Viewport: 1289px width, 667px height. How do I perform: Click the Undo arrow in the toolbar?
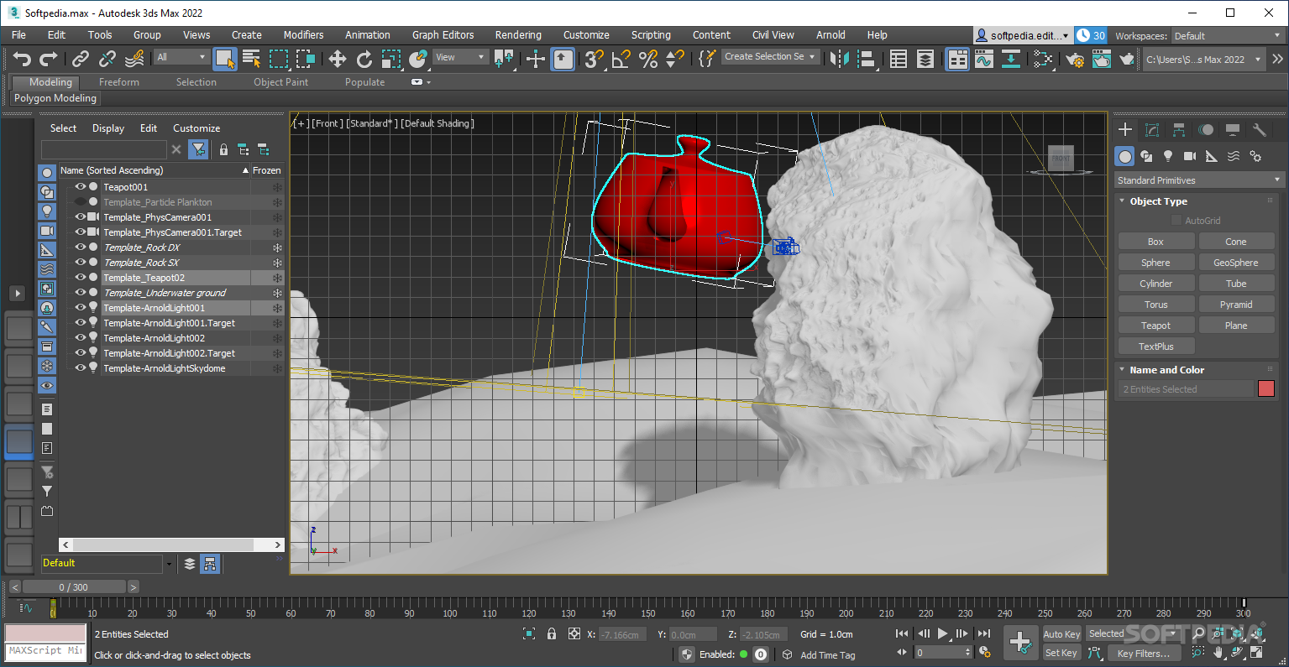click(23, 59)
